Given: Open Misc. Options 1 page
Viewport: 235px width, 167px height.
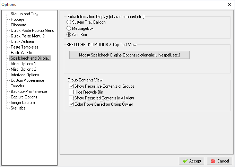Looking at the screenshot, I should tap(23, 64).
